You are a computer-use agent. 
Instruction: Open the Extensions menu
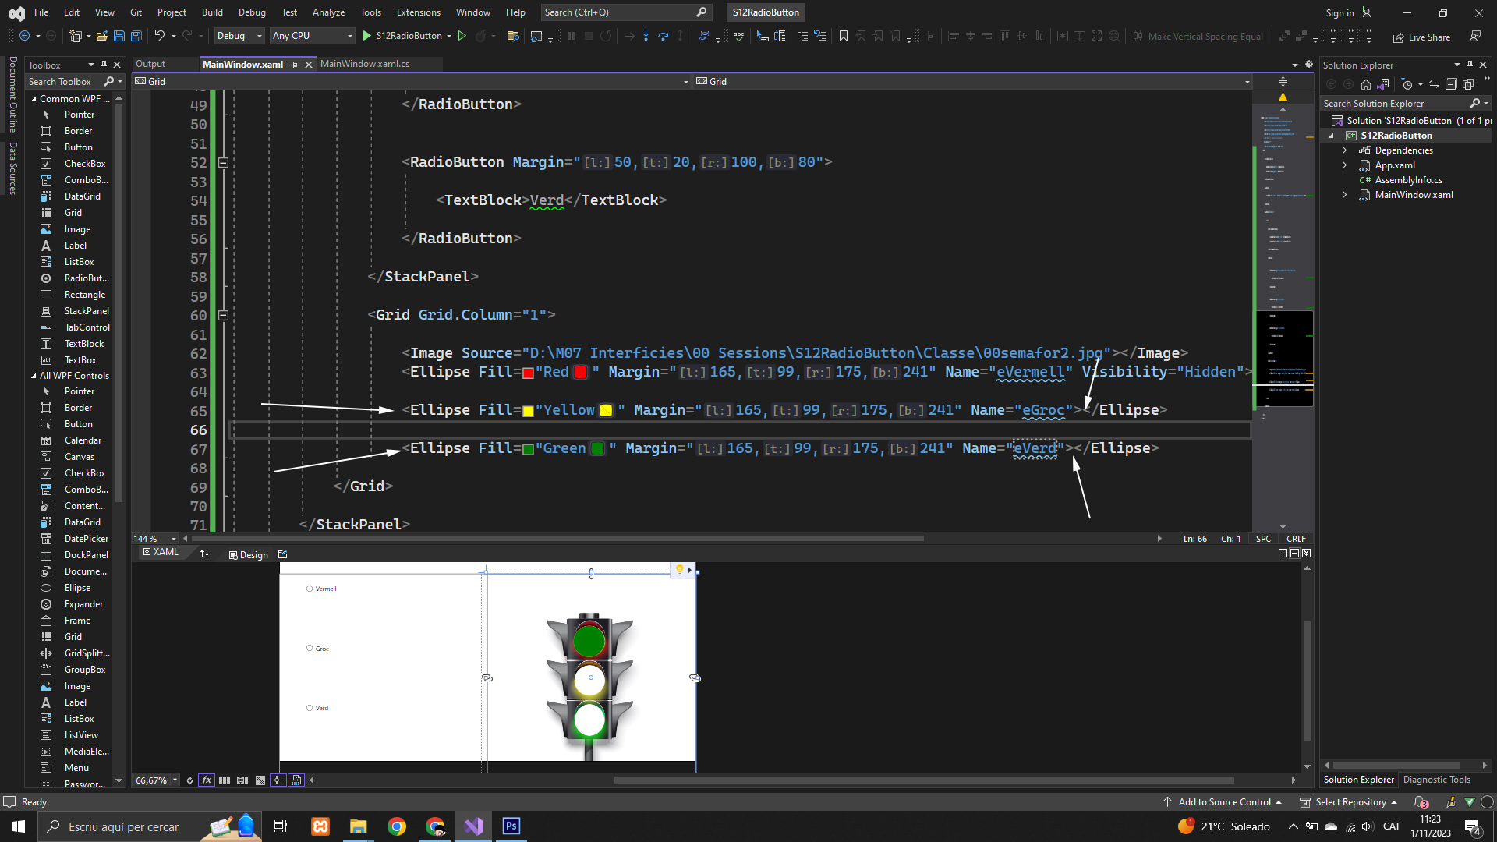tap(418, 12)
